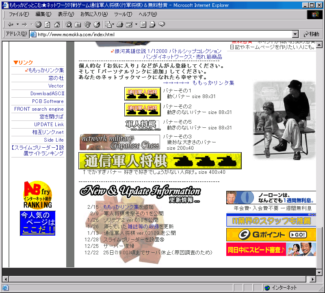325x293 pixels.
Task: Open the PCB Software sidebar link
Action: [48, 101]
